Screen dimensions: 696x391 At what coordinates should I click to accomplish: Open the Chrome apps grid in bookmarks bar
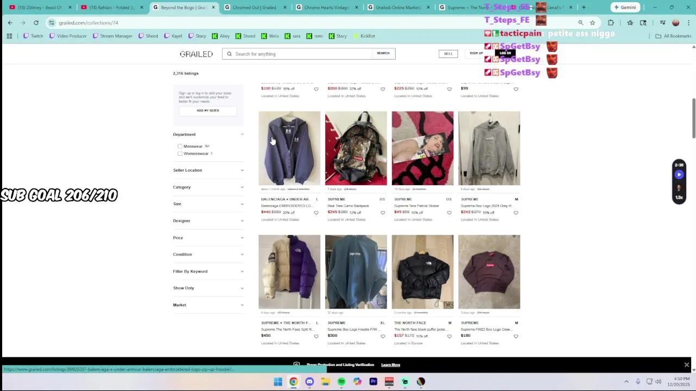coord(9,36)
